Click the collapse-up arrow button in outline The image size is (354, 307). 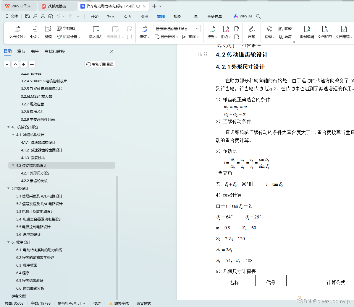(x=15, y=64)
